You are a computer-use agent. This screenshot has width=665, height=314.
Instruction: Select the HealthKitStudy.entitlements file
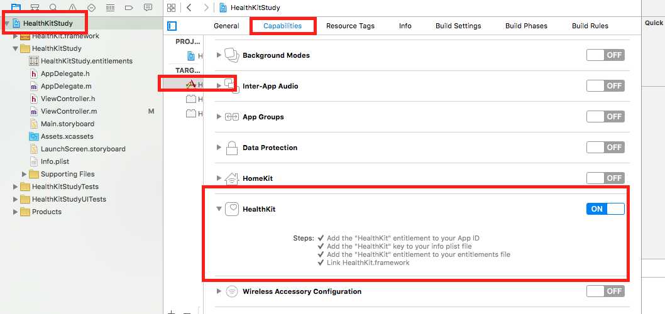pos(87,61)
